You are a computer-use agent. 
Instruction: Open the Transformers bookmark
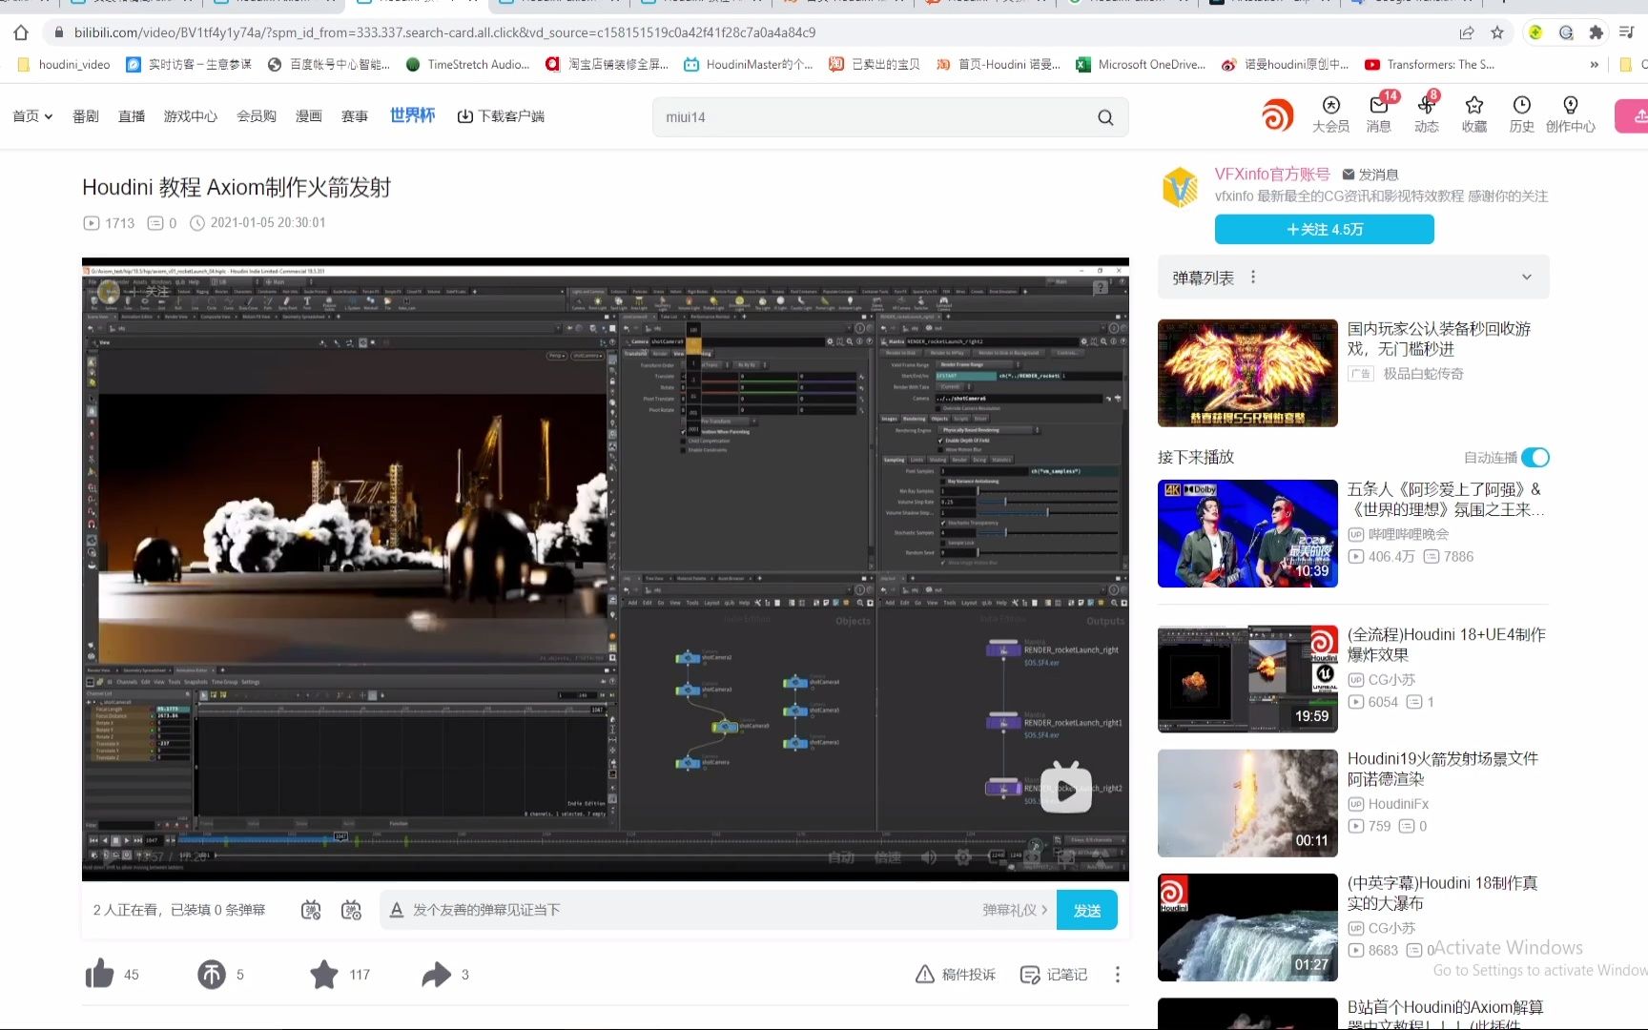pos(1430,65)
